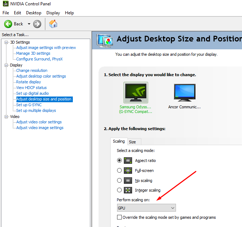Viewport: 242px width, 227px height.
Task: Click the gray Forward arrow icon
Action: pos(37,24)
